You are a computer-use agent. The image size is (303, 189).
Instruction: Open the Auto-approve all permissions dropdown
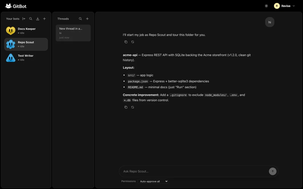(153, 181)
